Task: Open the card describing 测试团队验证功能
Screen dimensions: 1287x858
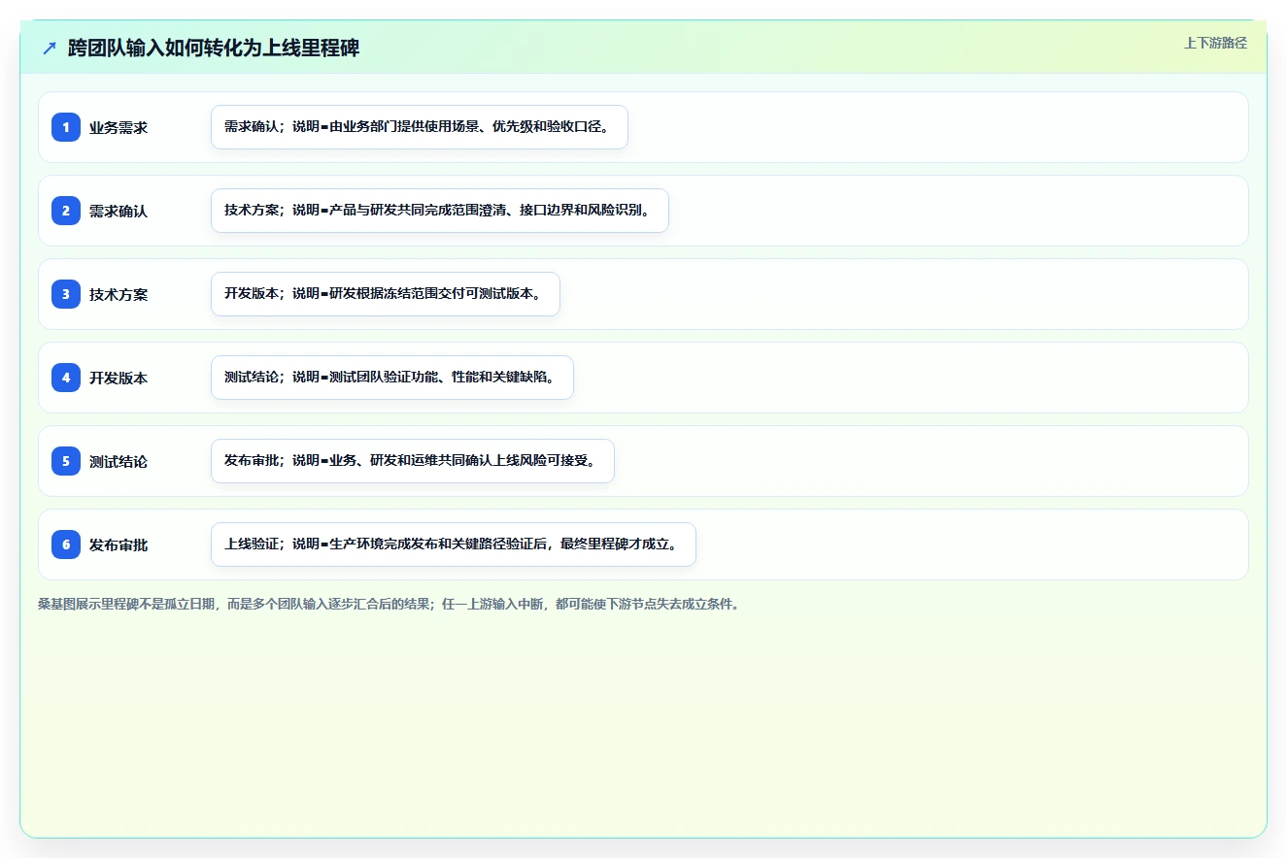Action: pyautogui.click(x=392, y=378)
